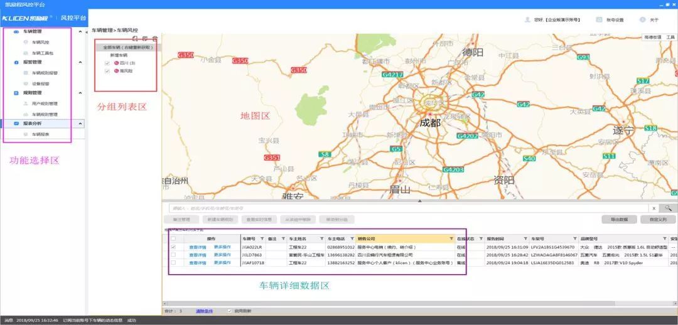Collapse the 车辆管理 section chevron
This screenshot has height=325, width=678.
point(80,31)
